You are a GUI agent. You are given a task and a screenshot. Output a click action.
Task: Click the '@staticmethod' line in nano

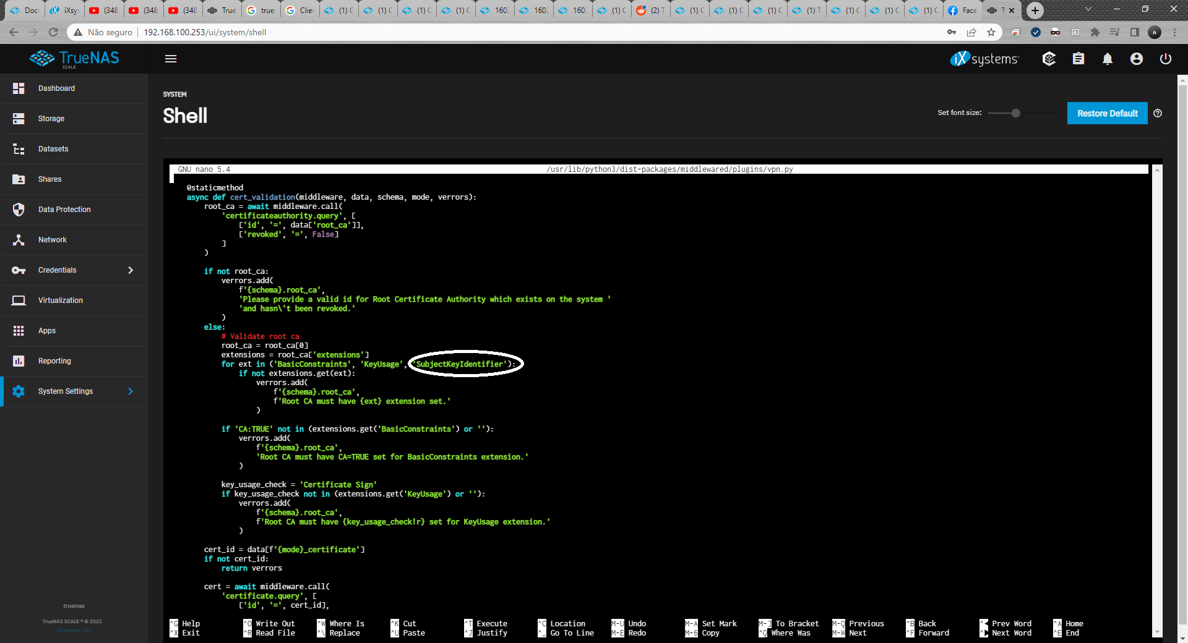[x=215, y=188]
